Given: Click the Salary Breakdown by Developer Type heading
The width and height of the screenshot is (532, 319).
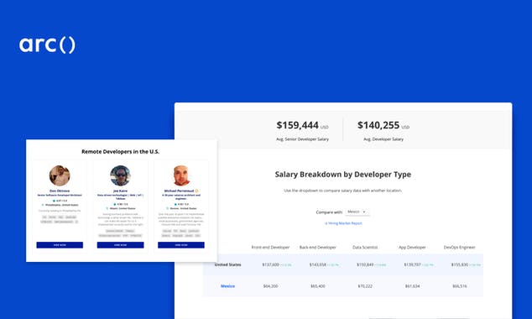Looking at the screenshot, I should 343,175.
